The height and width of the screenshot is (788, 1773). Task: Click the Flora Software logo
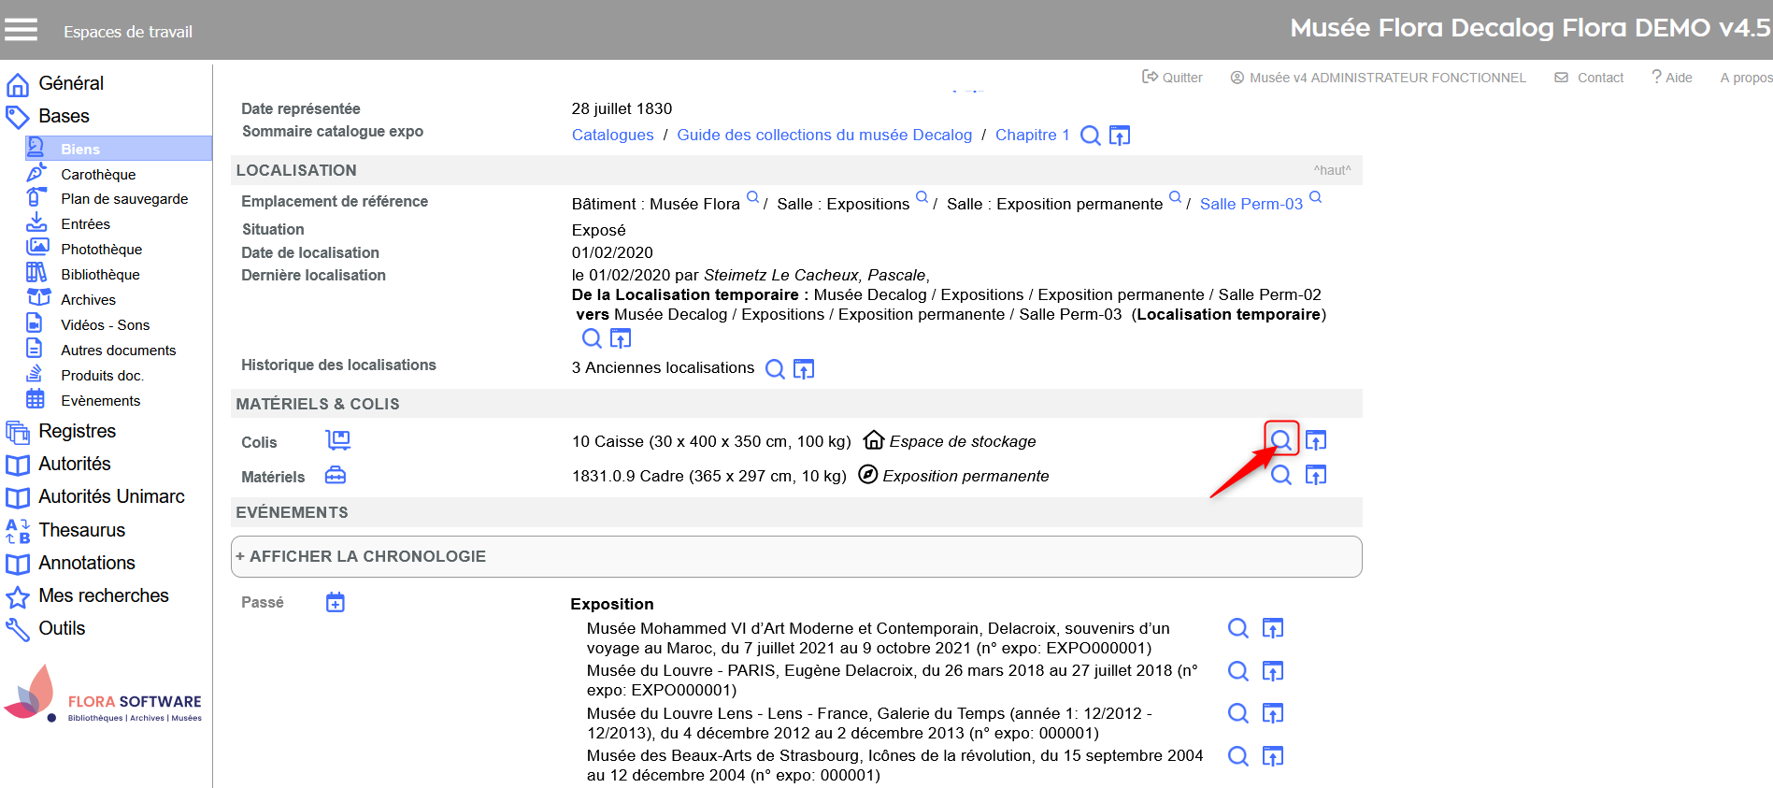pos(103,694)
